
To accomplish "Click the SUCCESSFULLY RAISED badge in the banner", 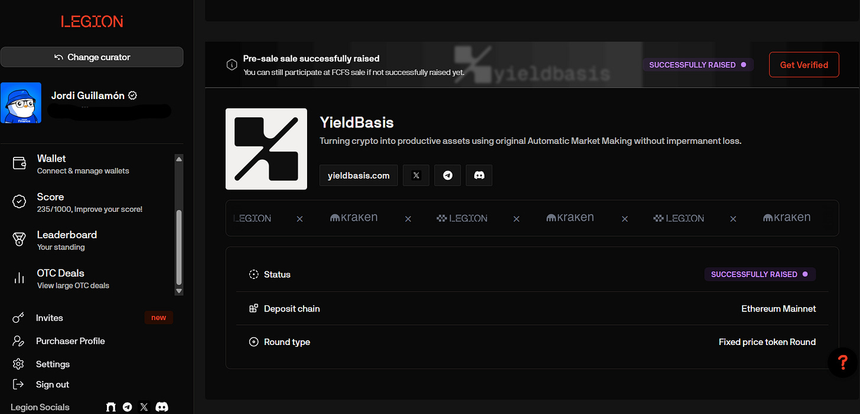I will (698, 65).
